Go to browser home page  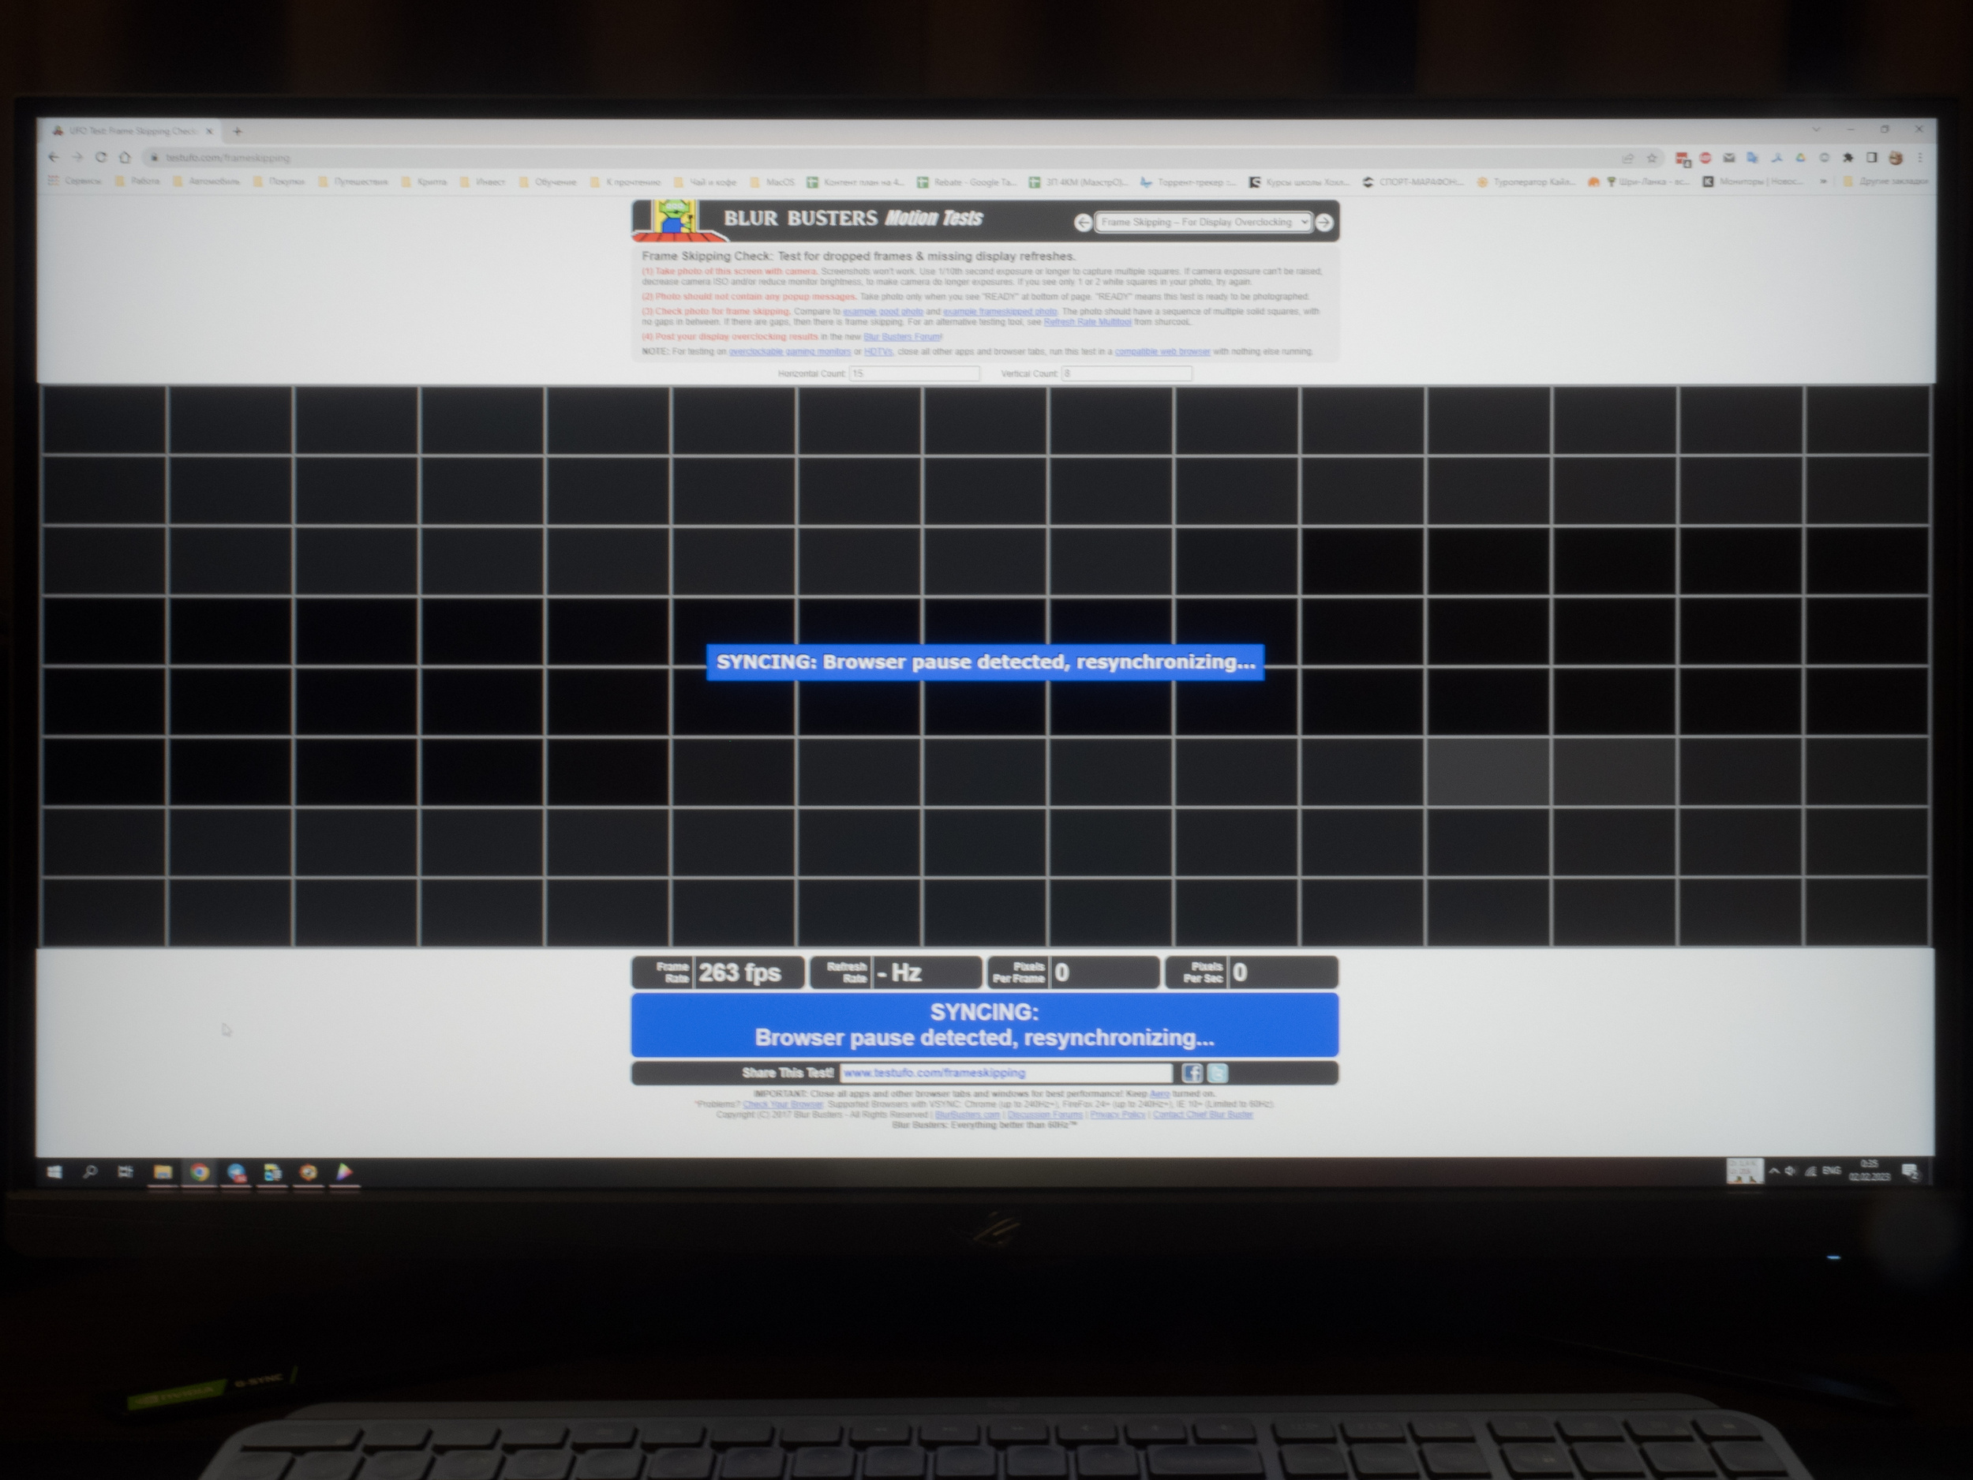(x=125, y=157)
